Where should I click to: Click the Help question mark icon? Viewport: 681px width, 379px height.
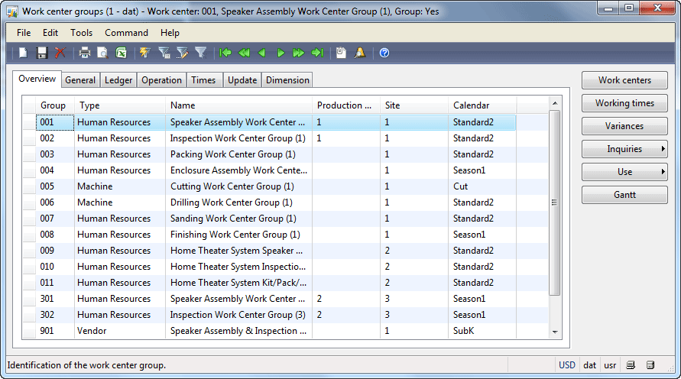[x=384, y=53]
